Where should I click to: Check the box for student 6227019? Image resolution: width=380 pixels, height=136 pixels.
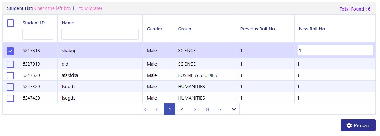point(11,64)
